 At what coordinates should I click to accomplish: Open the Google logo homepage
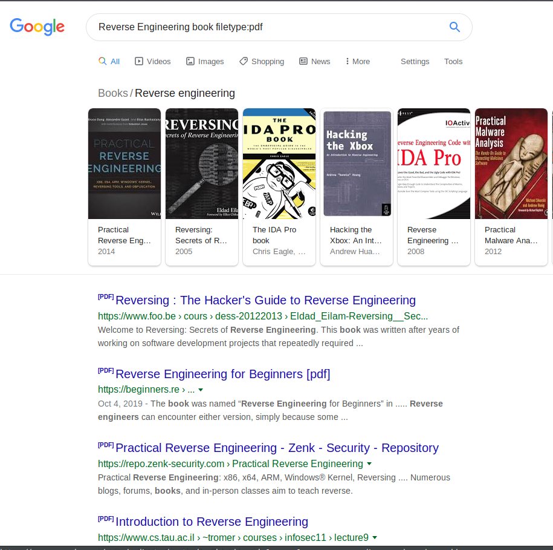click(x=37, y=27)
